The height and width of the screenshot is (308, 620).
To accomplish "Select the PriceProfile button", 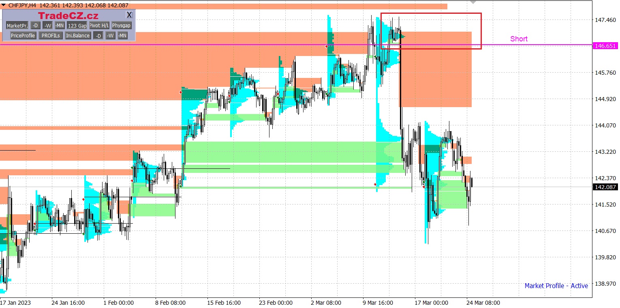I will tap(23, 36).
